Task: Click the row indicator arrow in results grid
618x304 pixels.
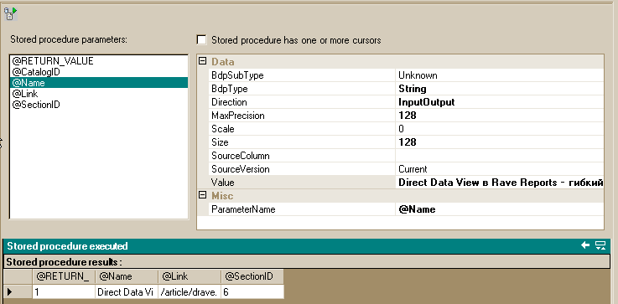Action: (x=10, y=292)
